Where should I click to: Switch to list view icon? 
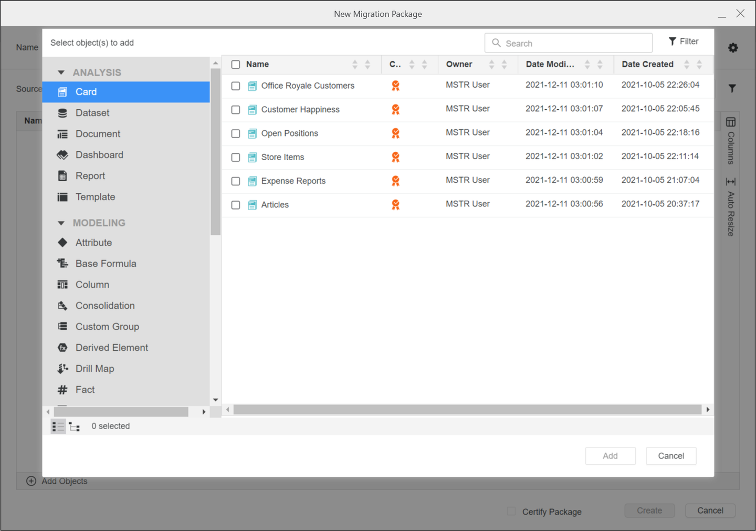coord(58,426)
